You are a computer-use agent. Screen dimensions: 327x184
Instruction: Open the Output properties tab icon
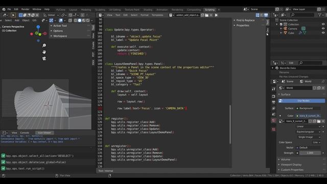pyautogui.click(x=274, y=102)
